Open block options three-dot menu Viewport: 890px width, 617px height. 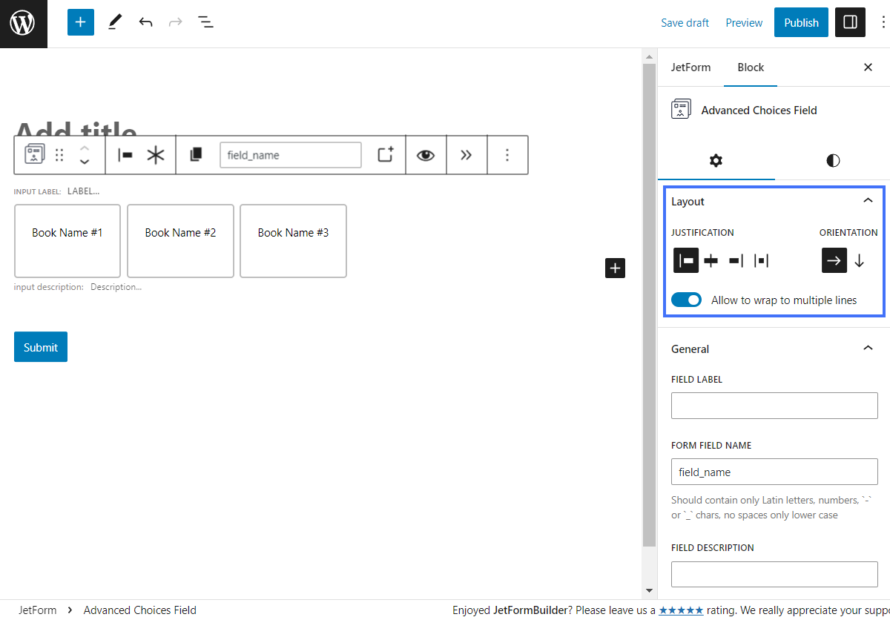(507, 155)
